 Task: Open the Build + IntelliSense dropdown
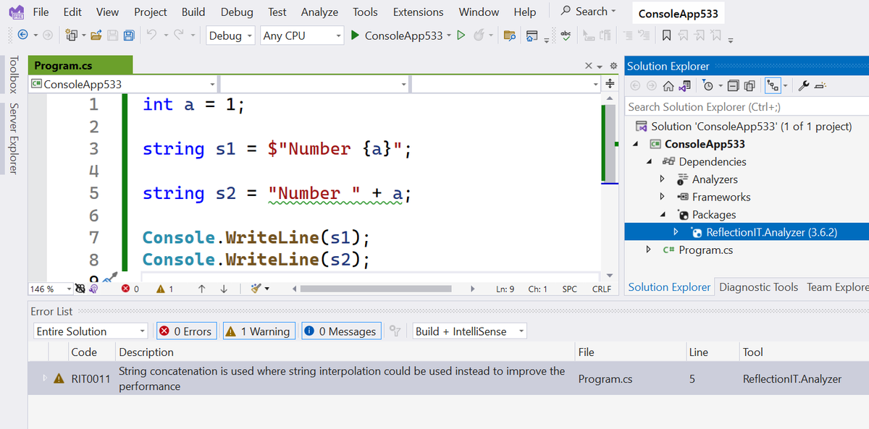point(470,331)
